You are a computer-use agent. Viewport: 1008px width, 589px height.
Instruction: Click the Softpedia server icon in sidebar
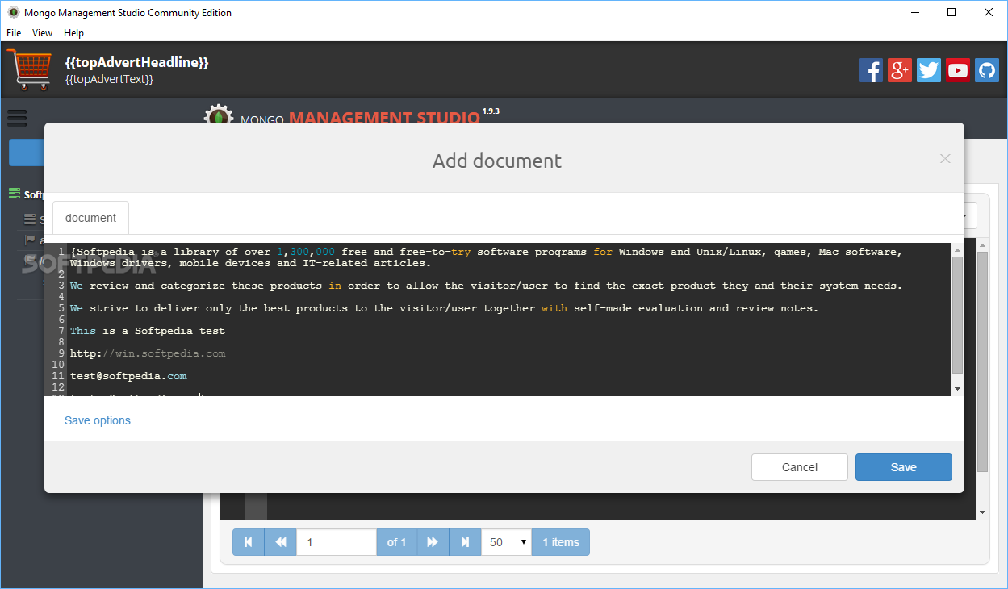[x=15, y=194]
